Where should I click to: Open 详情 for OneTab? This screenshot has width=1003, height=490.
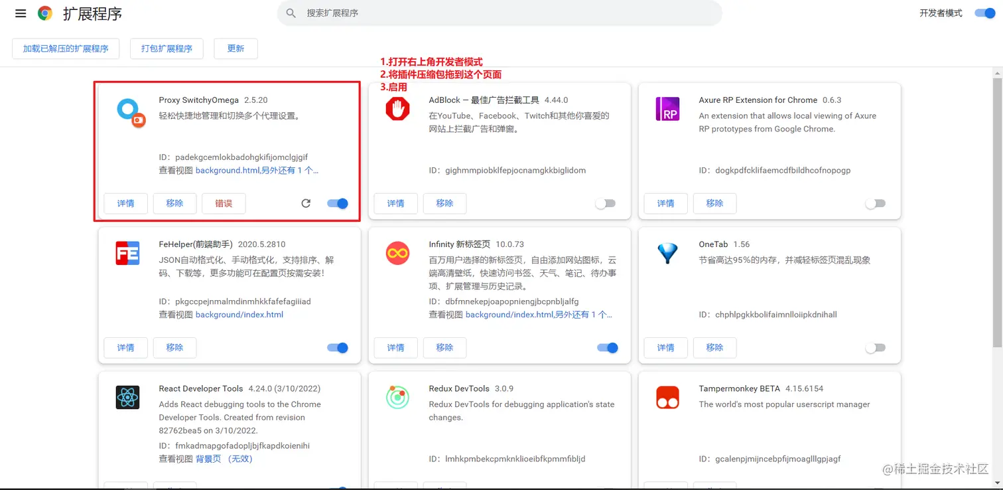pos(666,347)
